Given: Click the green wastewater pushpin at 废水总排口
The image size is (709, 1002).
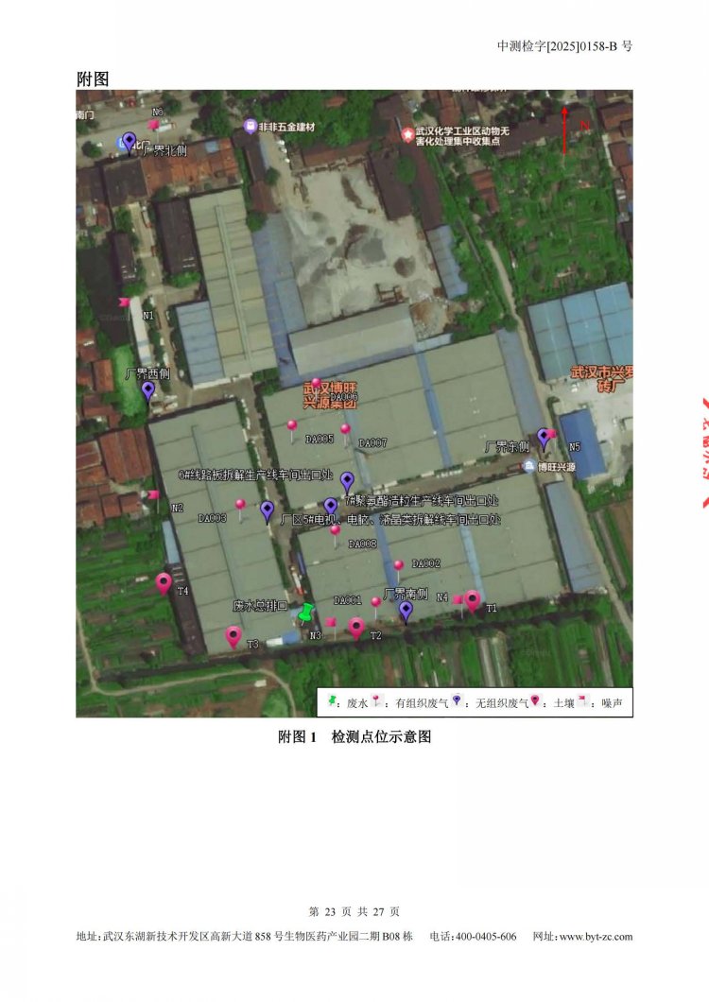Looking at the screenshot, I should [305, 614].
